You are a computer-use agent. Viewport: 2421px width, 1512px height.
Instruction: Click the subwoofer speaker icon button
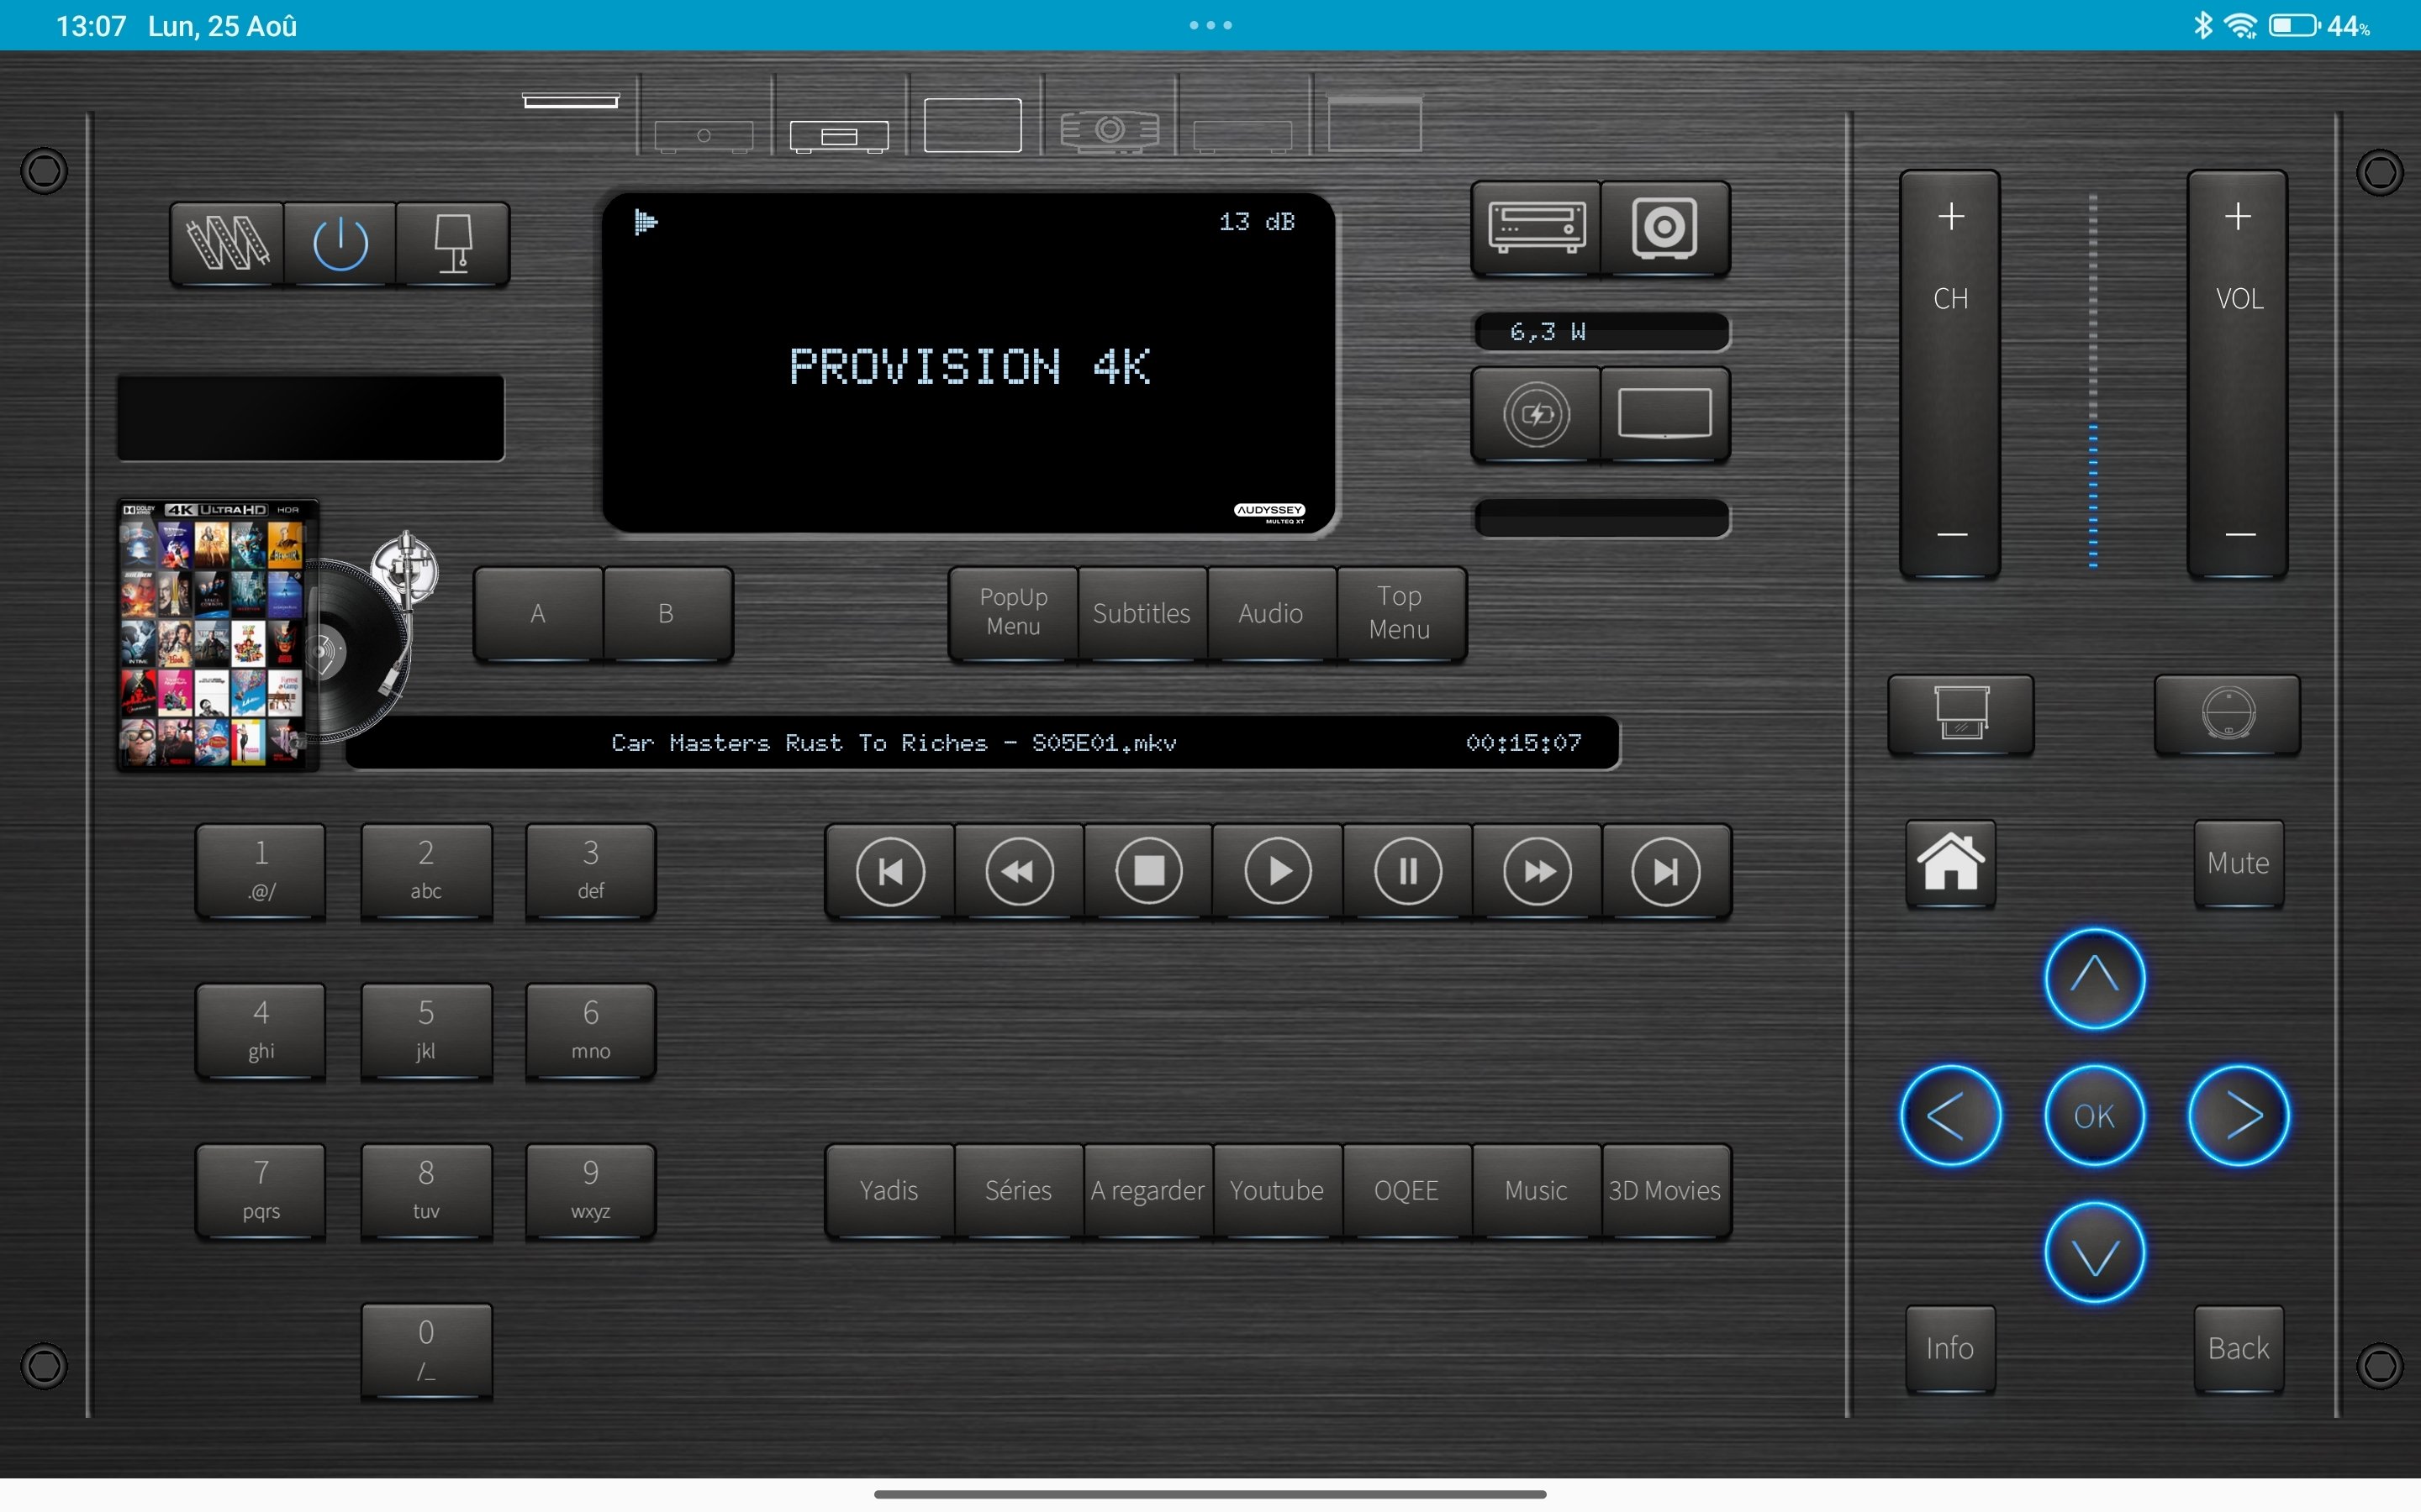[1664, 227]
